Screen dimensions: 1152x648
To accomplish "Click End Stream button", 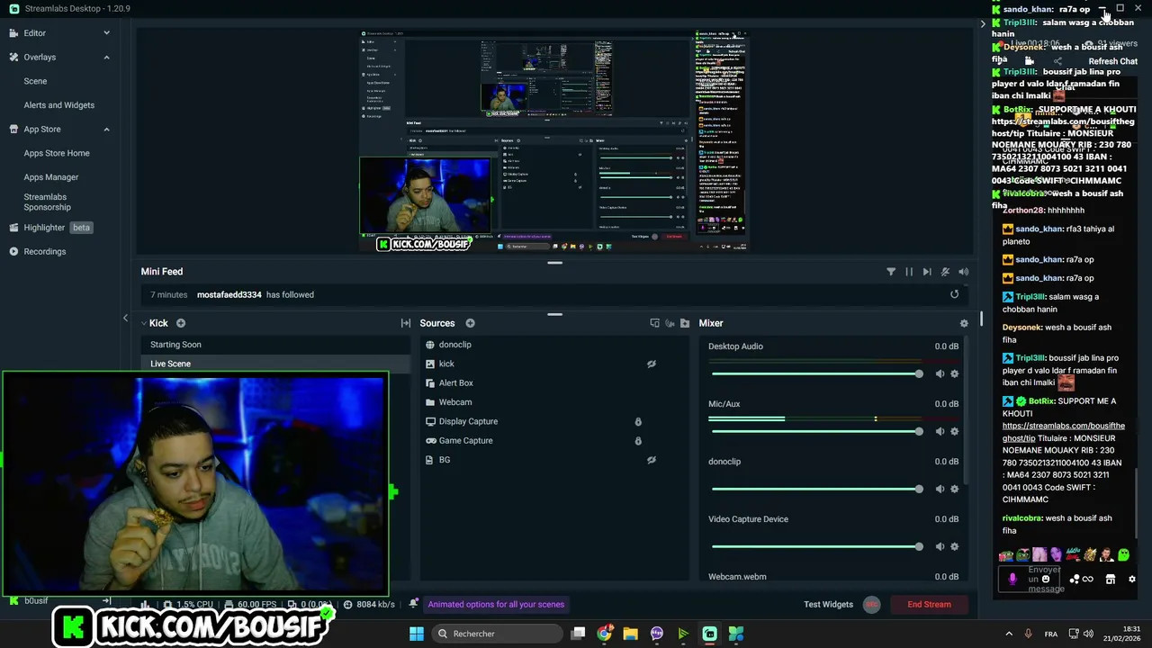I will pos(929,605).
